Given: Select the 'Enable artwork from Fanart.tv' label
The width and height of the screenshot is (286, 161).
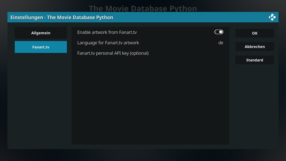Looking at the screenshot, I should point(107,32).
